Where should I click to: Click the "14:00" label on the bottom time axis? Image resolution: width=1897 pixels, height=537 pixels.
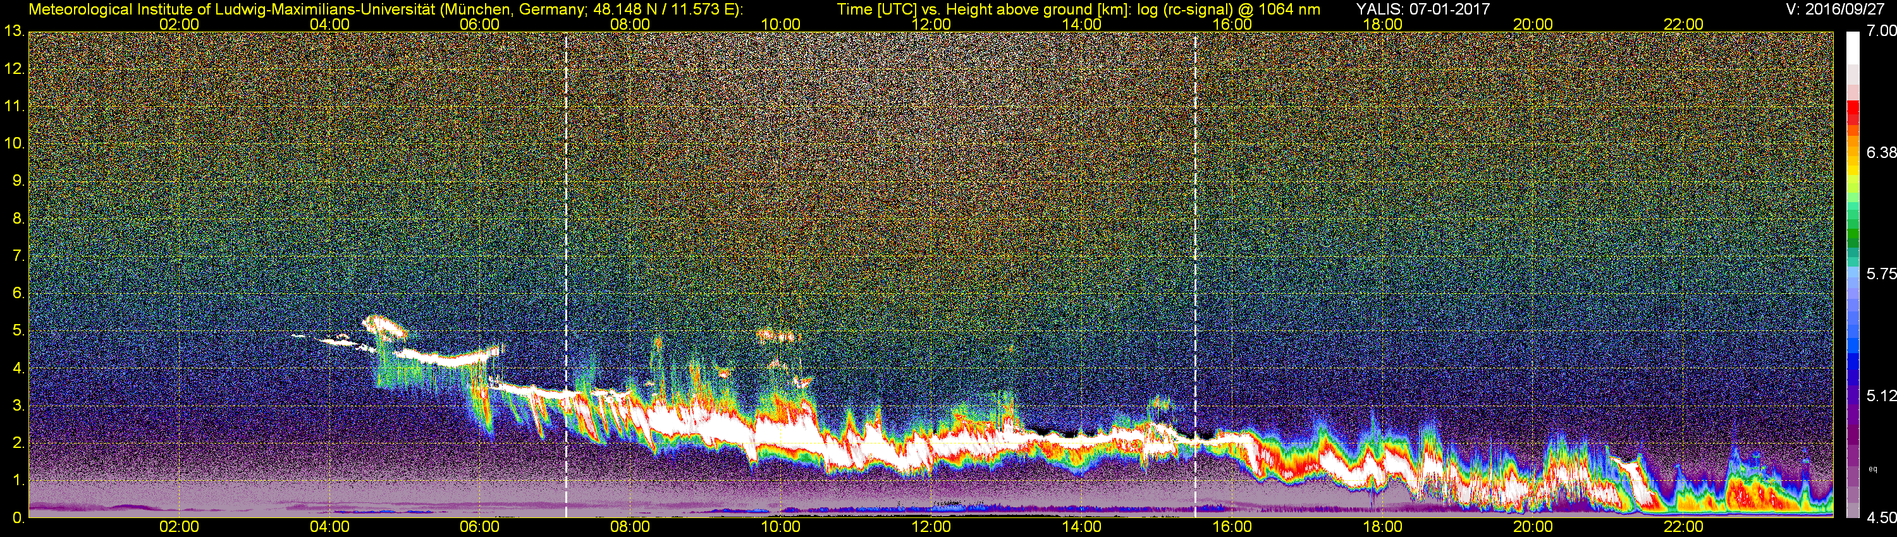1082,527
